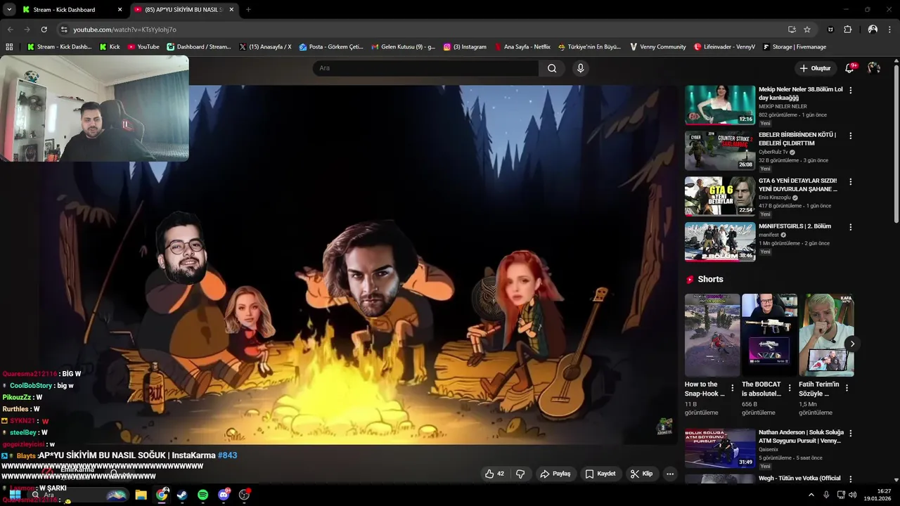Open more actions ellipsis below video
Image resolution: width=900 pixels, height=506 pixels.
[x=670, y=474]
